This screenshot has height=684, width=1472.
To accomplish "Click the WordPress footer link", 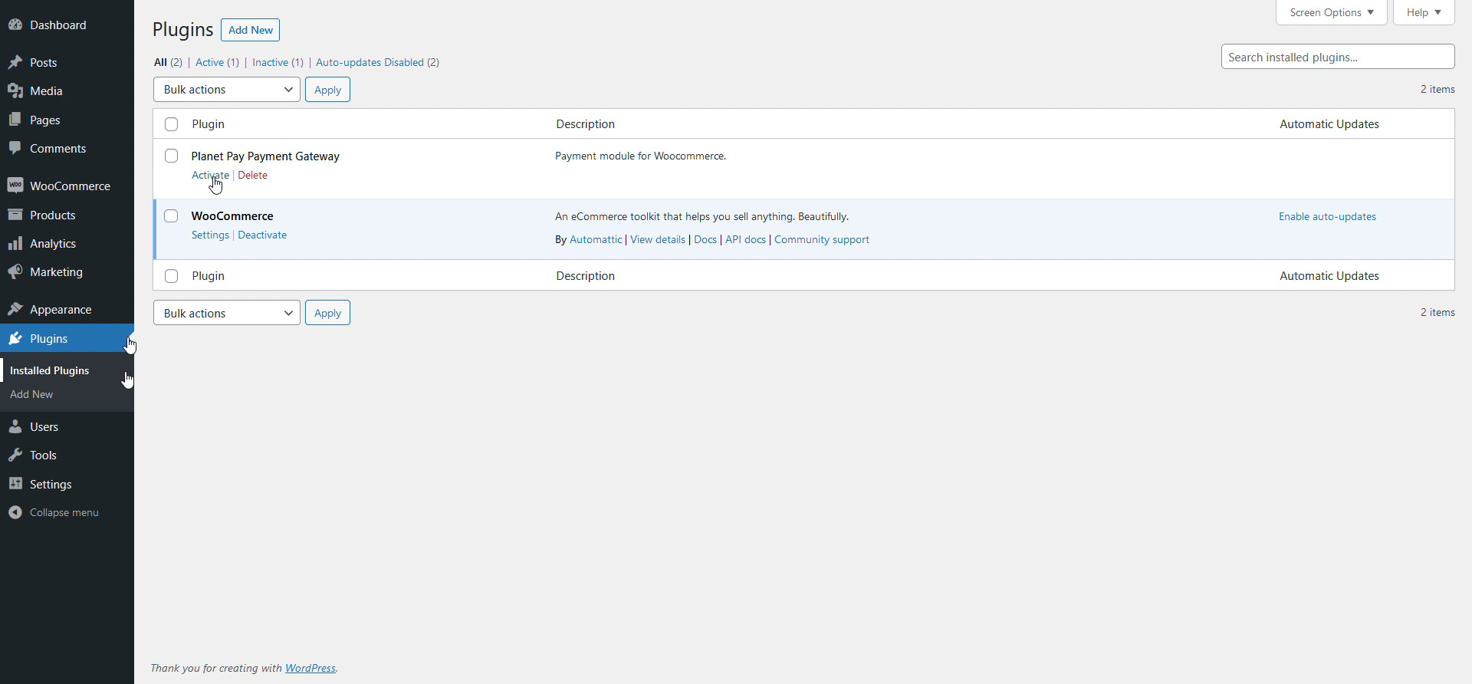I will click(310, 668).
